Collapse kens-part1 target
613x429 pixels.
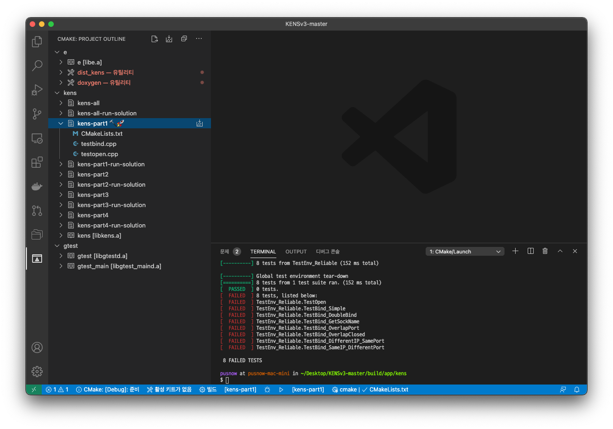pyautogui.click(x=61, y=123)
